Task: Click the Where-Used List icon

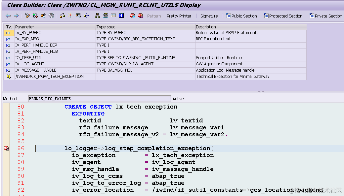Action: tap(78, 16)
